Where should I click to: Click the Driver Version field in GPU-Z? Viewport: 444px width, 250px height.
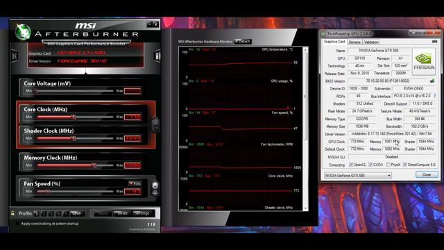pyautogui.click(x=392, y=134)
